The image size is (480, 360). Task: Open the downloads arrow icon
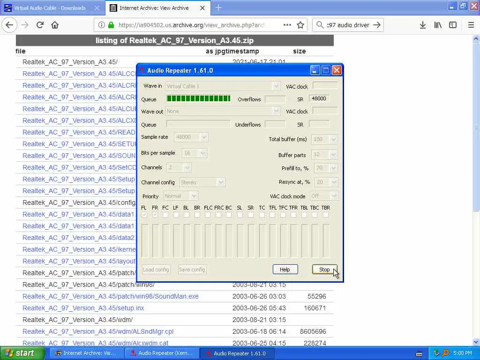tap(422, 25)
